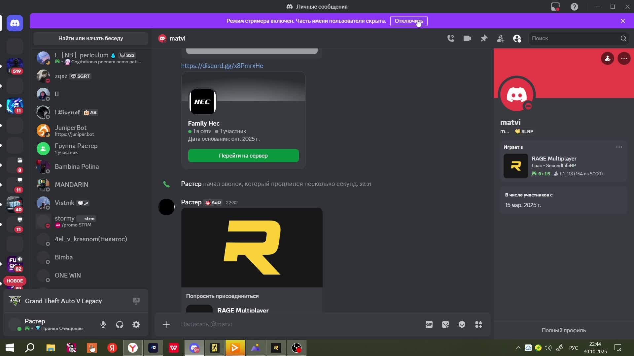Toggle microphone mute

103,325
